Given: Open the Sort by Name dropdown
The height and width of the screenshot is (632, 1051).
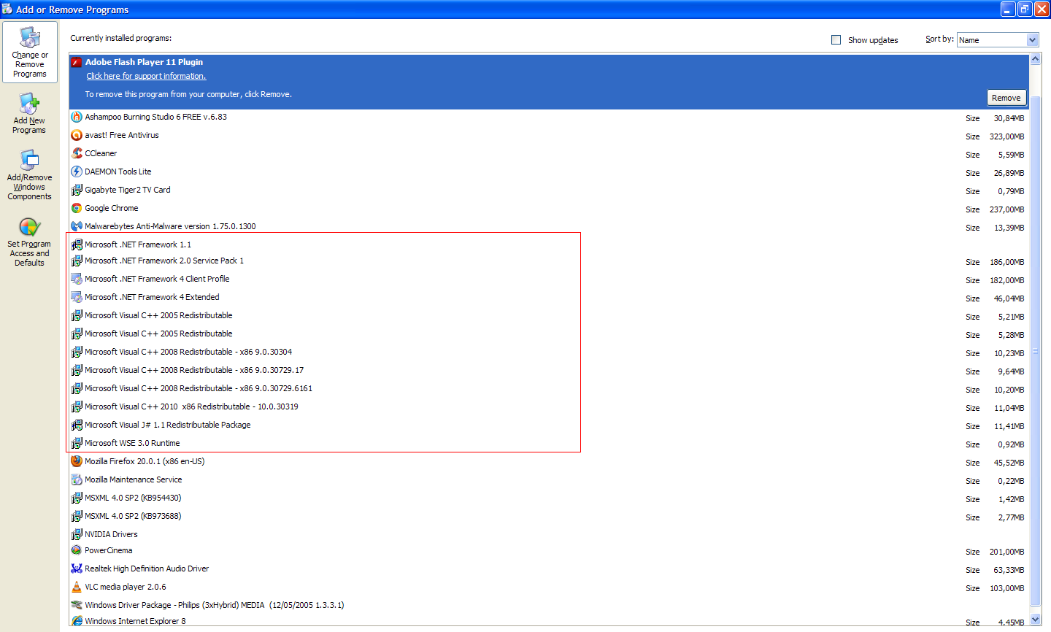Looking at the screenshot, I should [x=998, y=40].
